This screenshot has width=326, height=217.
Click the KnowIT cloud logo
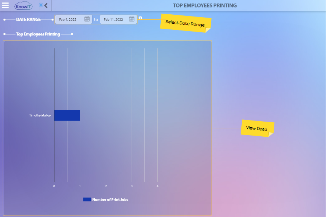point(23,6)
